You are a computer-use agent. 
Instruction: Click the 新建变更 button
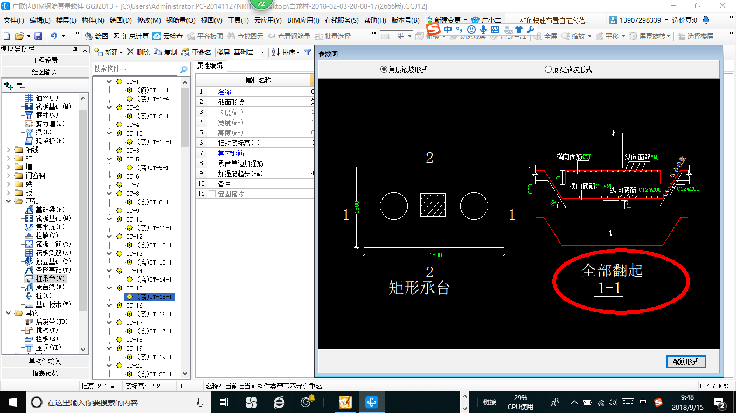(x=446, y=20)
